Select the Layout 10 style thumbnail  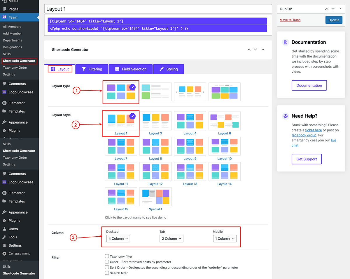(225, 146)
